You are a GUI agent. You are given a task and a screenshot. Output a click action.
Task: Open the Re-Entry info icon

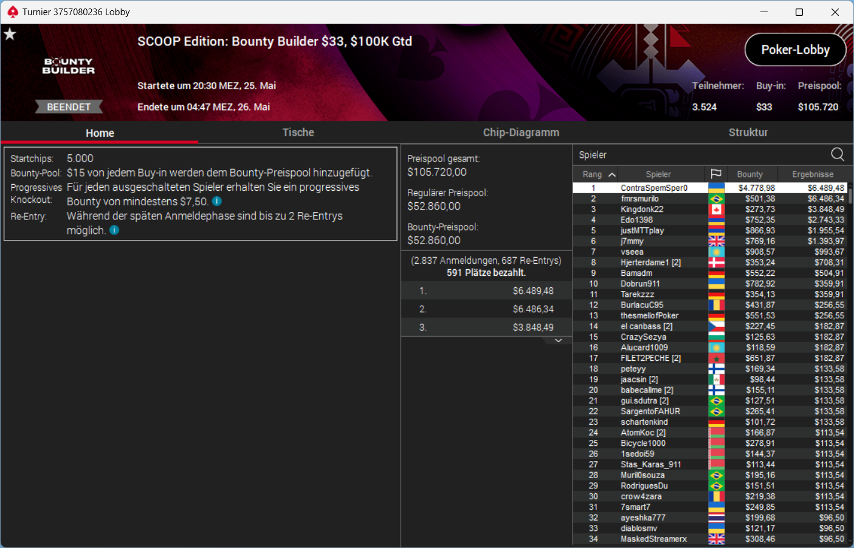(114, 230)
